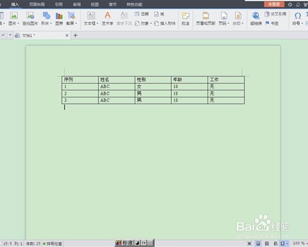Click the 姓名 header cell
This screenshot has height=247, width=308.
tap(117, 80)
